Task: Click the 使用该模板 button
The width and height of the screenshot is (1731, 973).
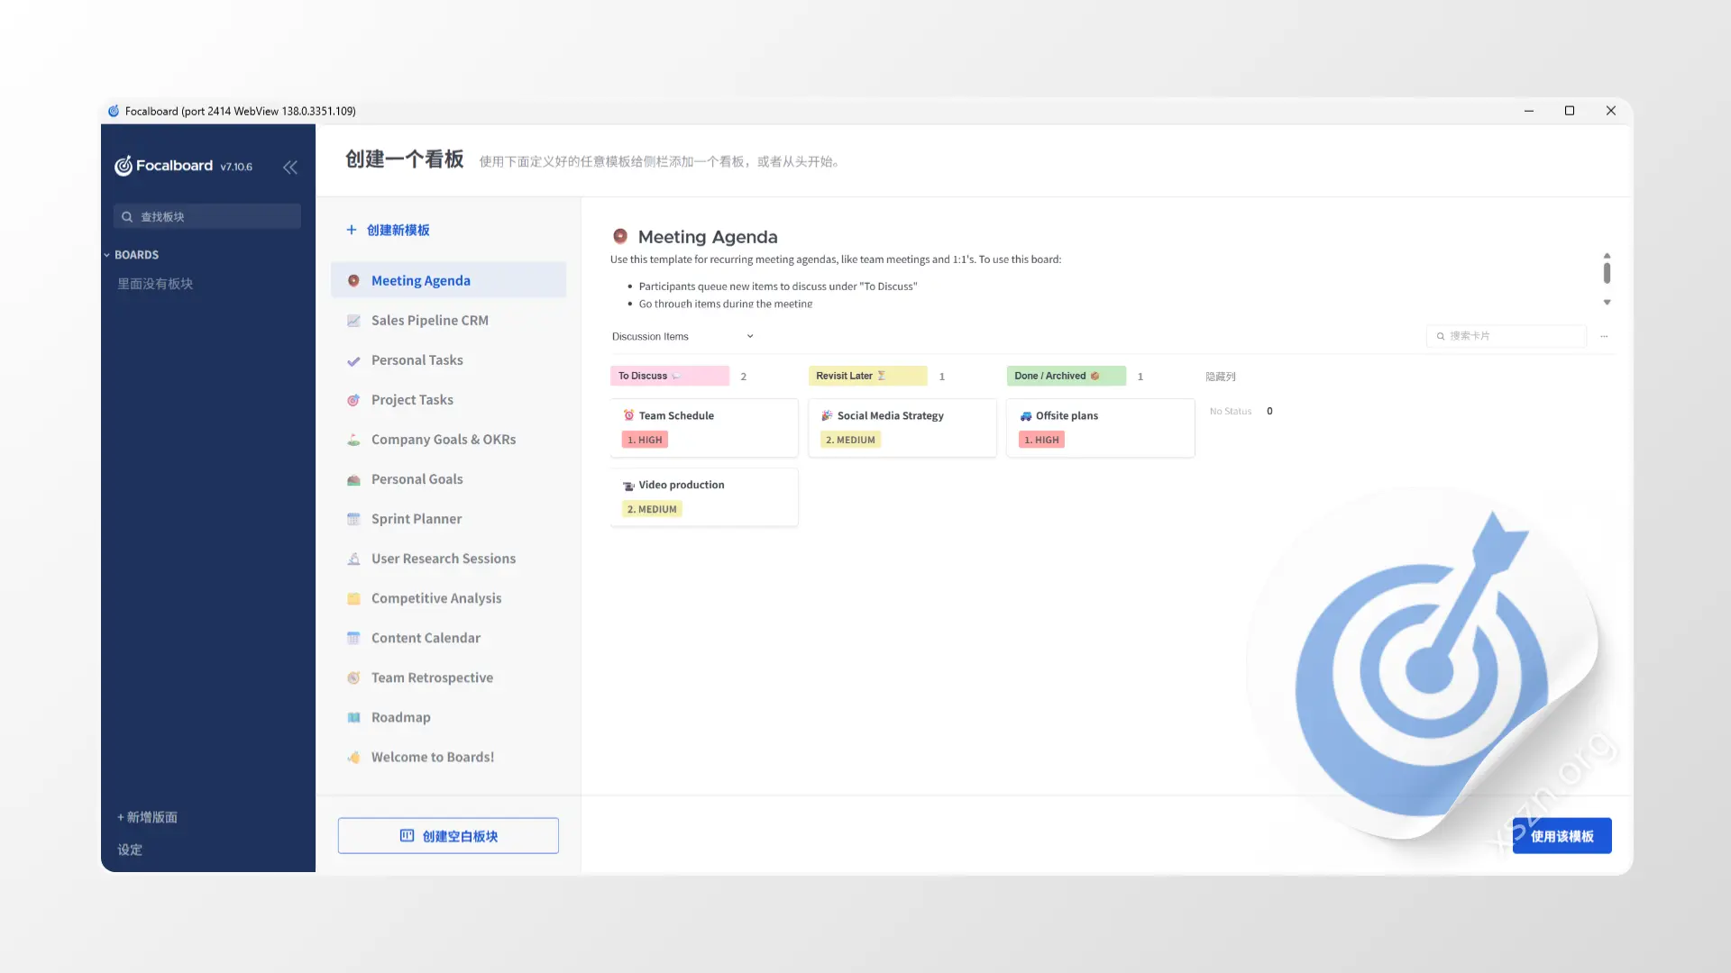Action: coord(1562,836)
